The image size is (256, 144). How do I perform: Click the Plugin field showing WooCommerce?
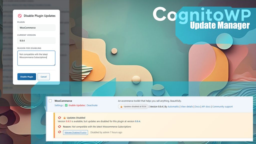36,27
